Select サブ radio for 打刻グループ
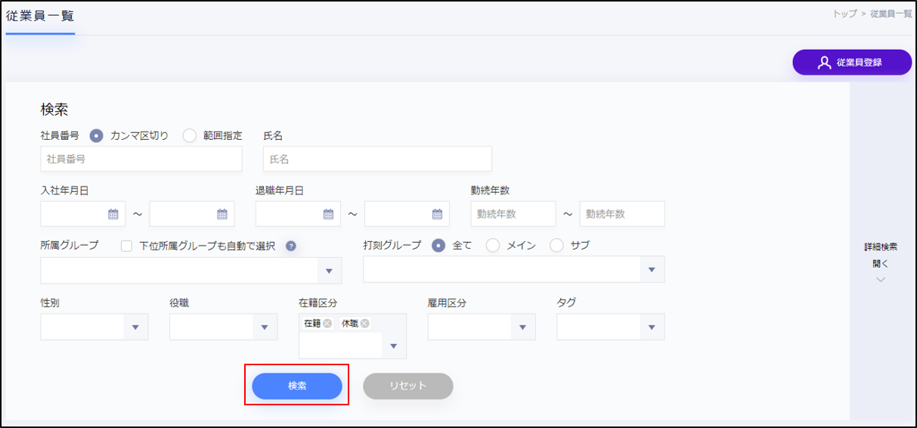The height and width of the screenshot is (428, 917). [x=557, y=245]
